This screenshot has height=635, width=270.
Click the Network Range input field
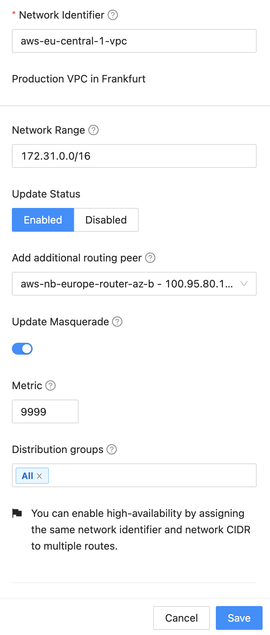point(134,156)
